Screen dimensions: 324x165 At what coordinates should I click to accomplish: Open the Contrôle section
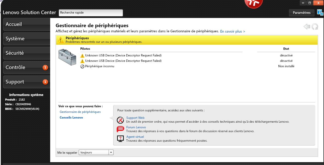click(27, 67)
